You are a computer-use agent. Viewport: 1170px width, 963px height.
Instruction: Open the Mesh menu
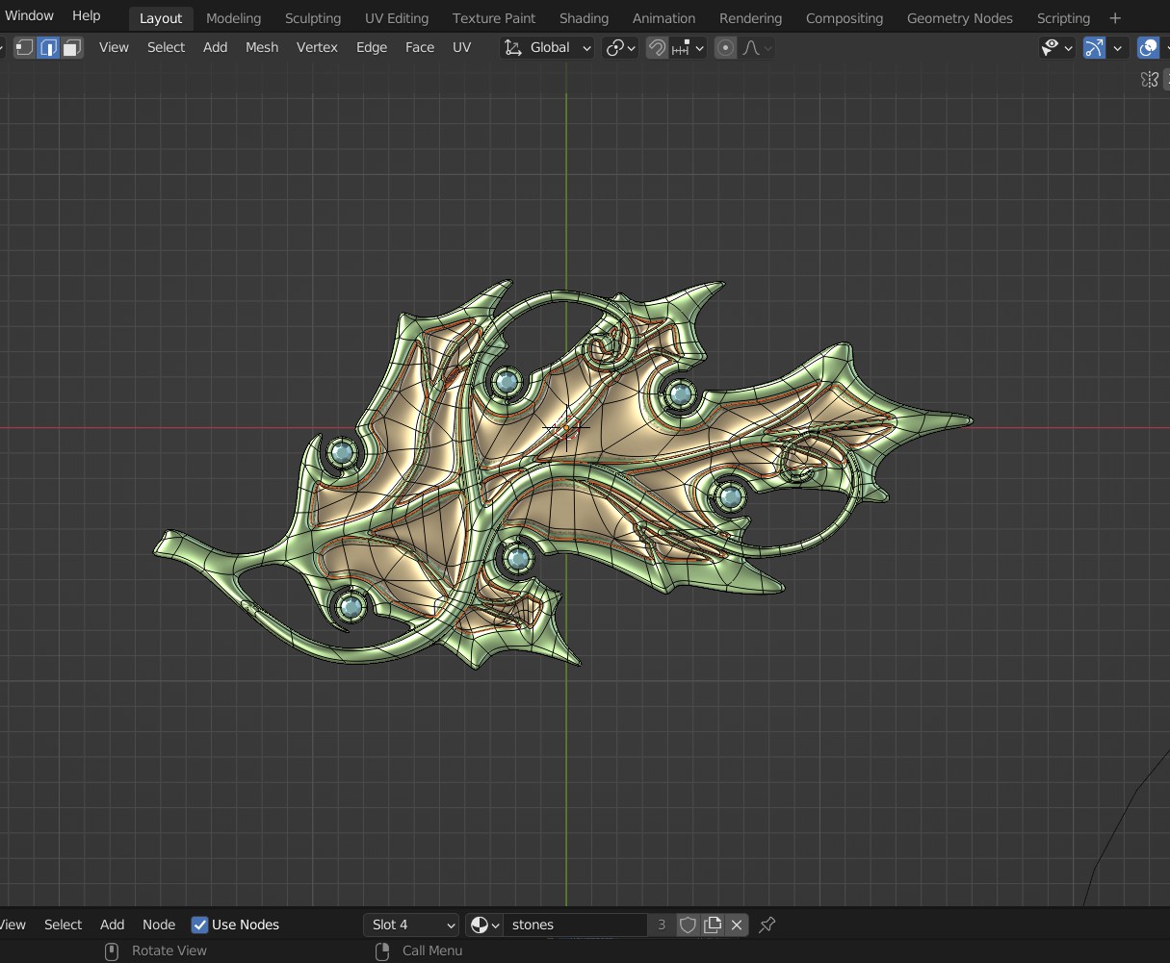tap(261, 47)
